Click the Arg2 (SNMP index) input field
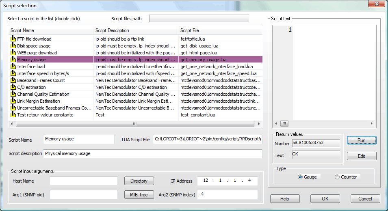 [228, 194]
